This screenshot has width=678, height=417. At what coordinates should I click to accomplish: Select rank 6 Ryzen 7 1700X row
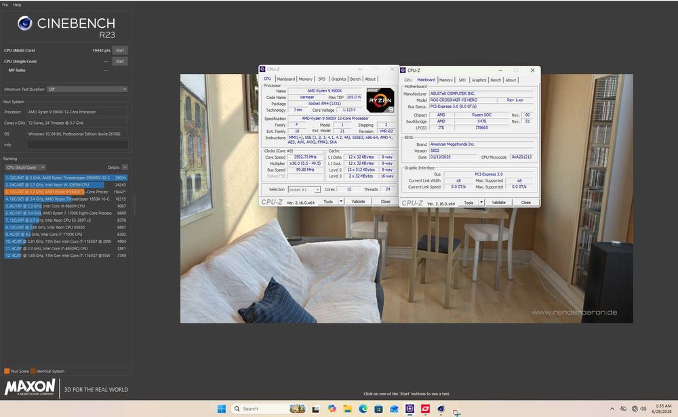(x=66, y=213)
